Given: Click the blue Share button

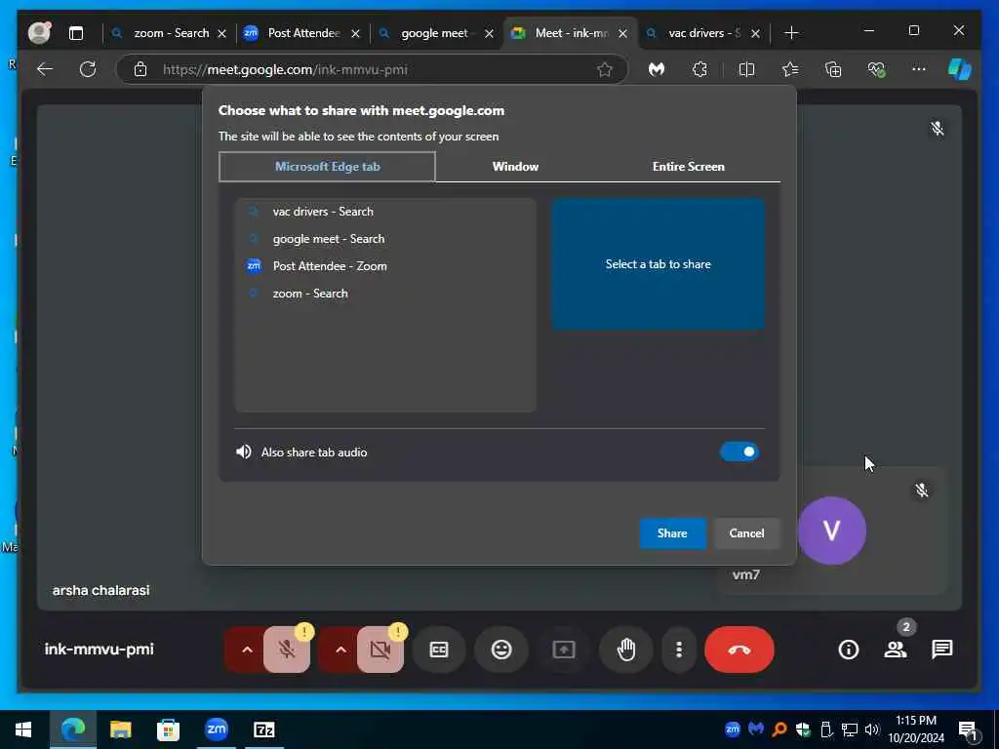Looking at the screenshot, I should [672, 533].
